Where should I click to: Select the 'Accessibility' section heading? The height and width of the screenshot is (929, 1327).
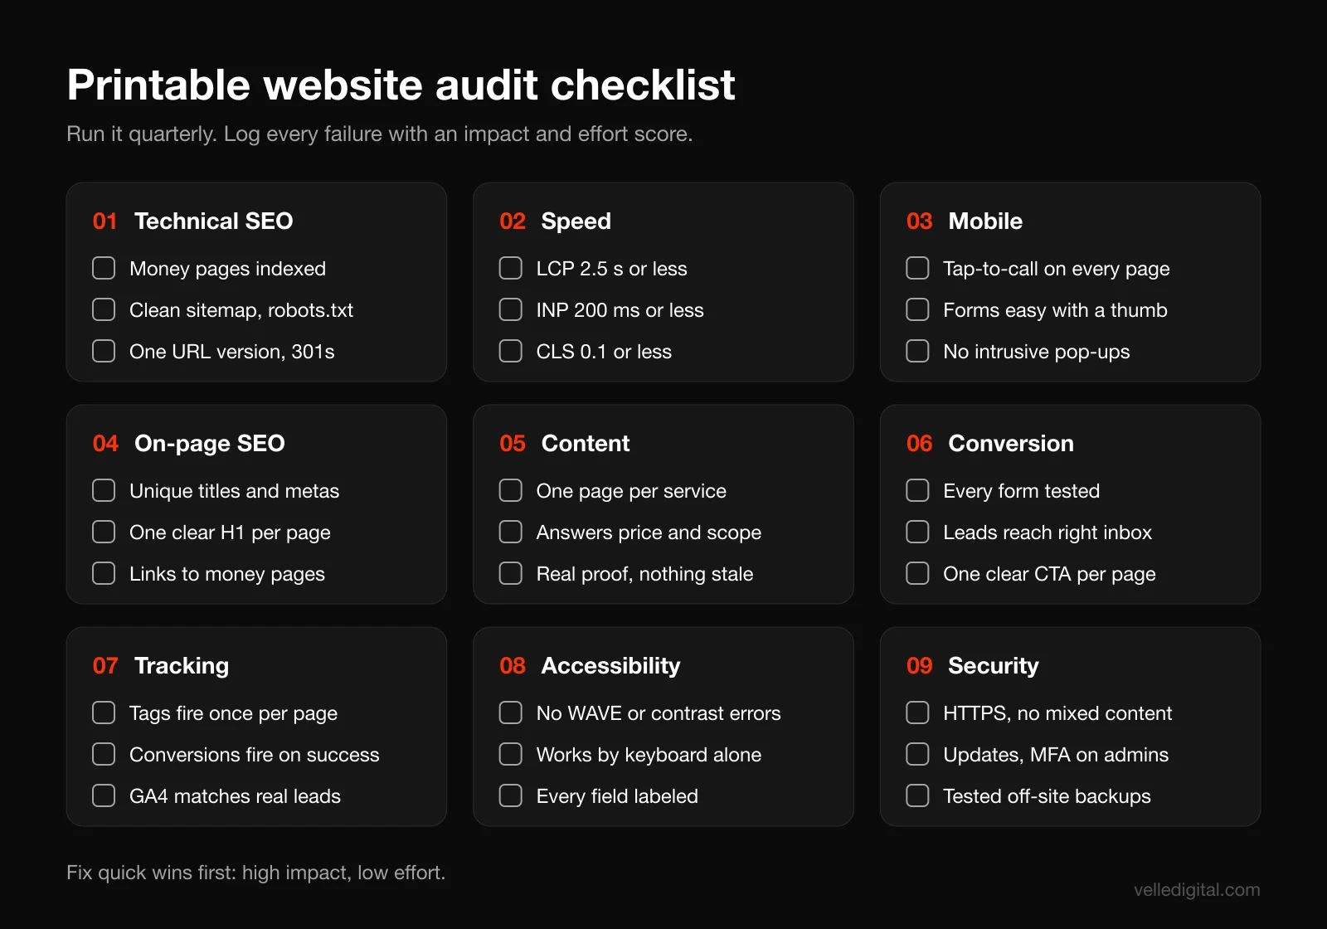[610, 666]
